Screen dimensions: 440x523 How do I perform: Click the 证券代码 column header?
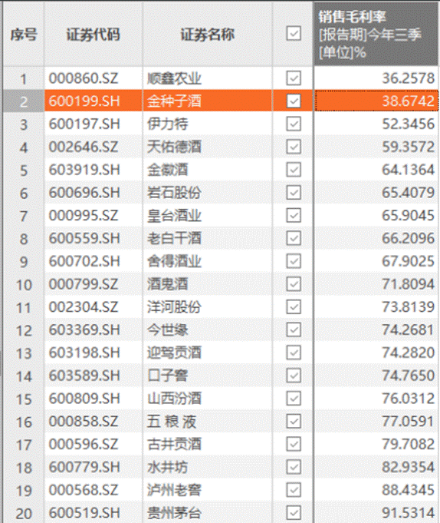94,34
